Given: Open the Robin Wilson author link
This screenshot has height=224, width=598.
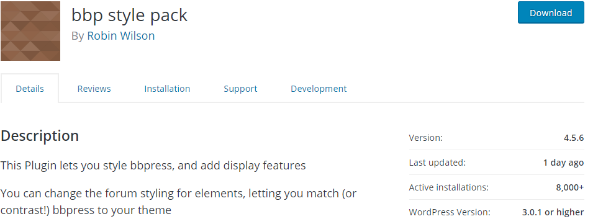Looking at the screenshot, I should [121, 36].
